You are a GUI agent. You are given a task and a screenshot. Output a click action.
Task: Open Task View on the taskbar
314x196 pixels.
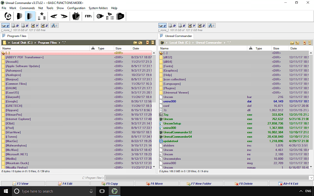(102, 191)
